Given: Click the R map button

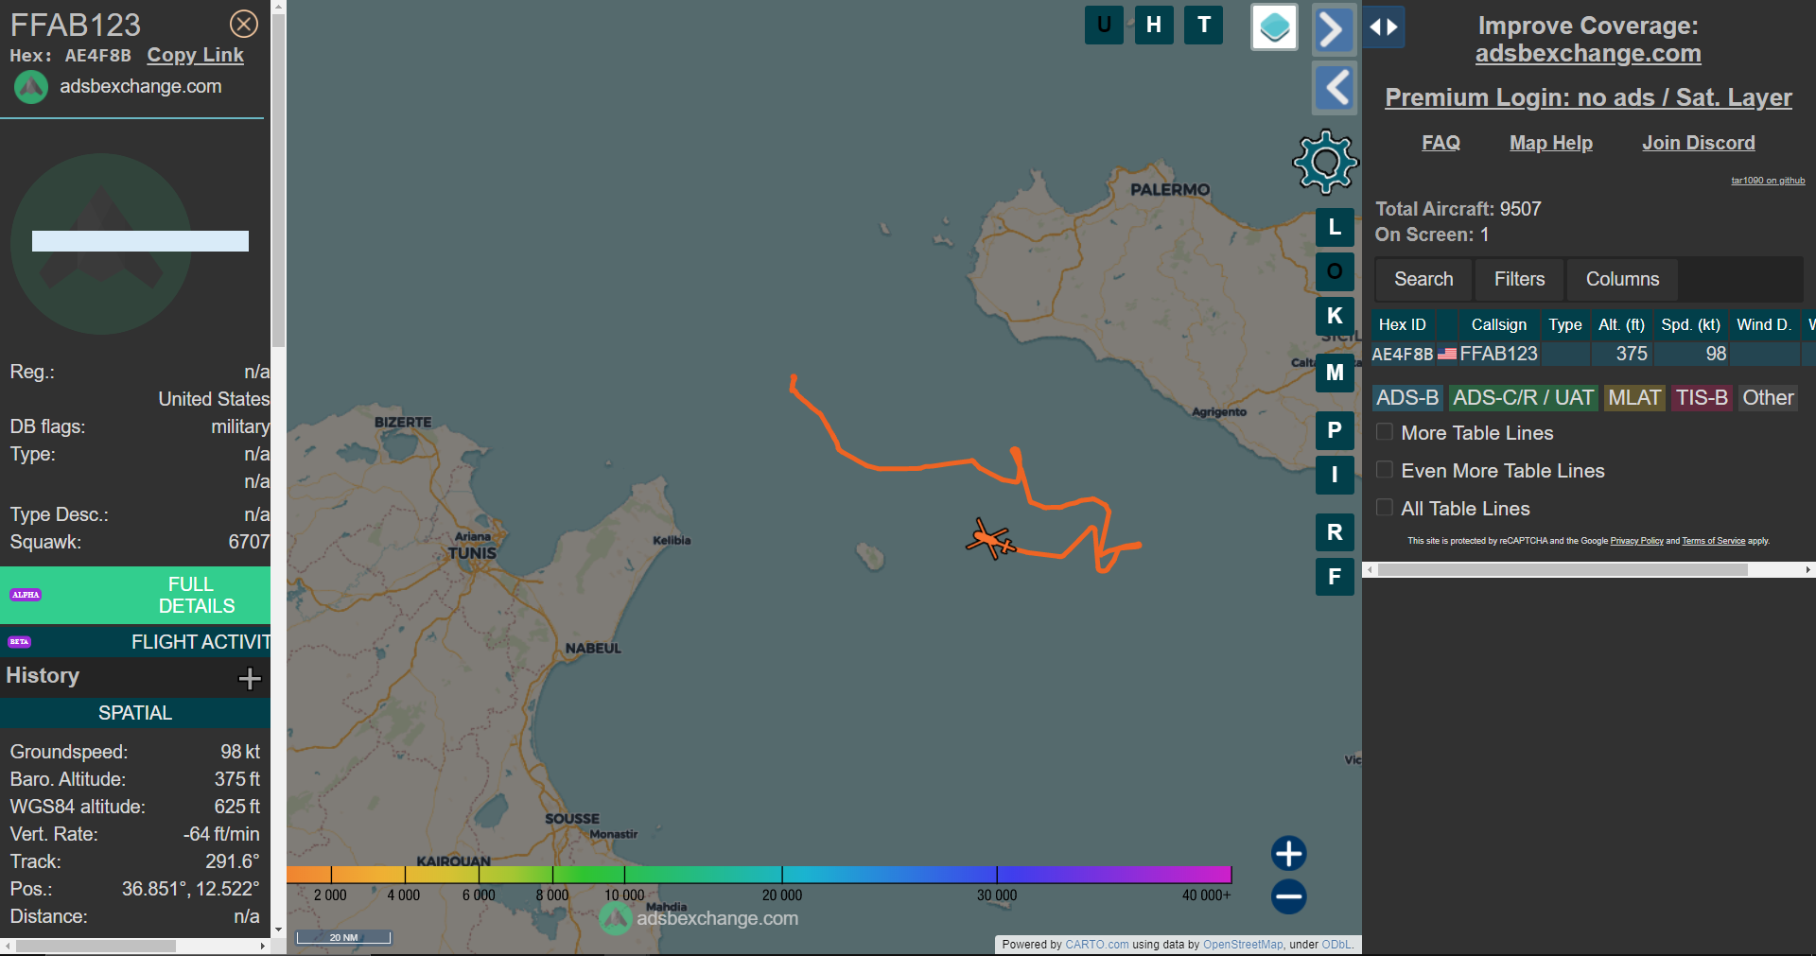Looking at the screenshot, I should [1335, 532].
